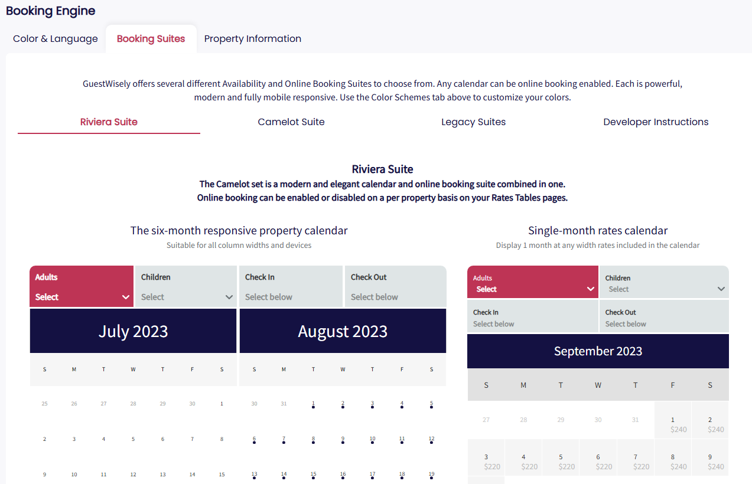This screenshot has width=752, height=484.
Task: Select August 12 in the August calendar
Action: [x=431, y=440]
